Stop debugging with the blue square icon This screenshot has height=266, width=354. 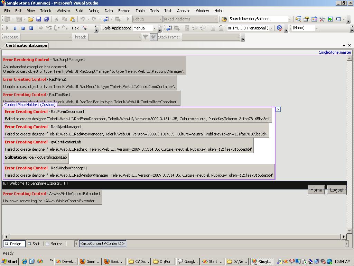tap(23, 28)
